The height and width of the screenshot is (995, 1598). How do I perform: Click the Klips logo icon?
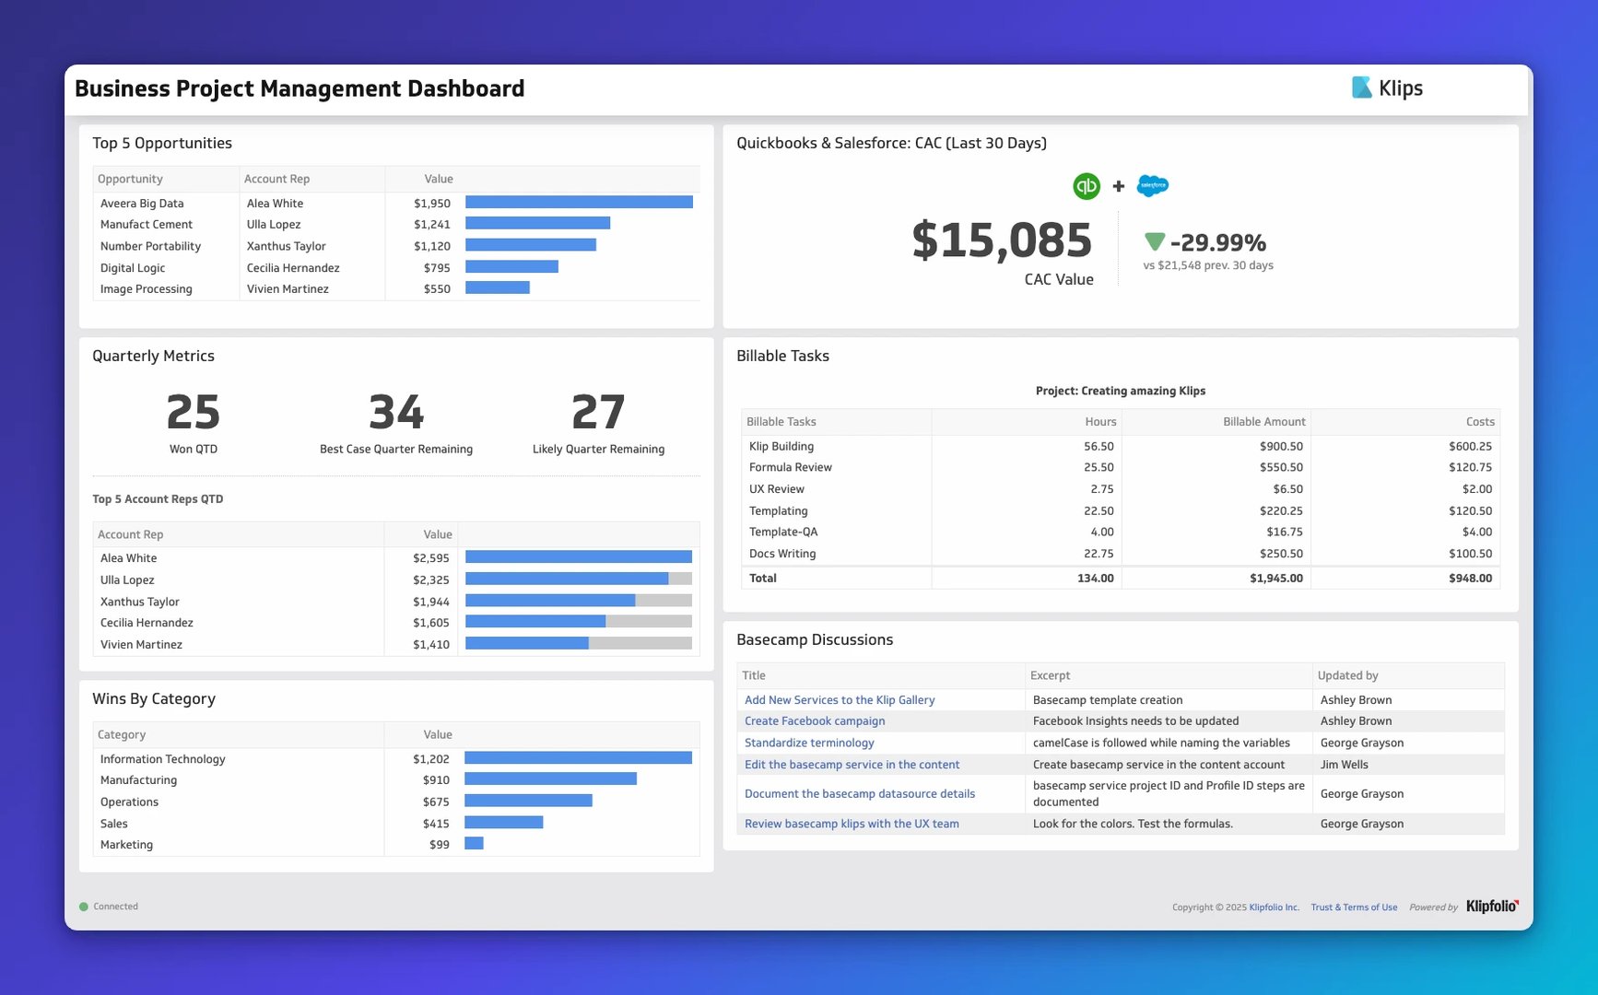point(1361,88)
